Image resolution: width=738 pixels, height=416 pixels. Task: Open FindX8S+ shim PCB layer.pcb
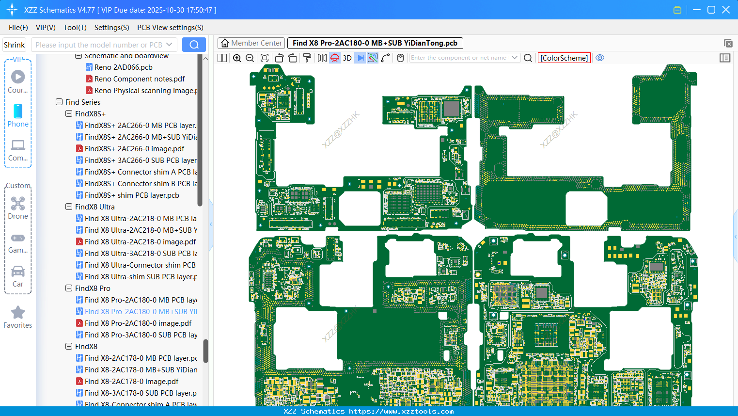pyautogui.click(x=127, y=195)
